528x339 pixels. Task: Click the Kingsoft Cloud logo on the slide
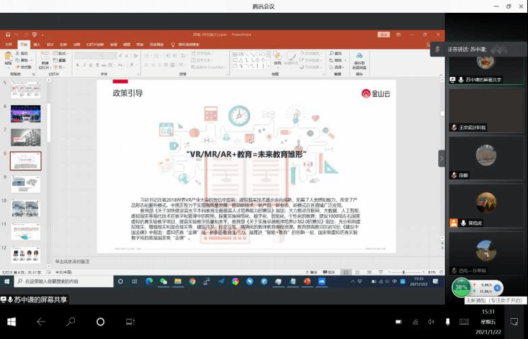pyautogui.click(x=376, y=94)
